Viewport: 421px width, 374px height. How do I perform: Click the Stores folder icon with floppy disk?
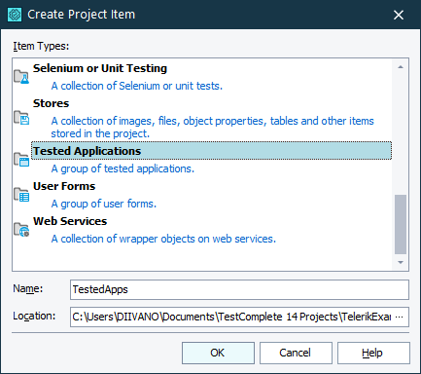tap(21, 118)
